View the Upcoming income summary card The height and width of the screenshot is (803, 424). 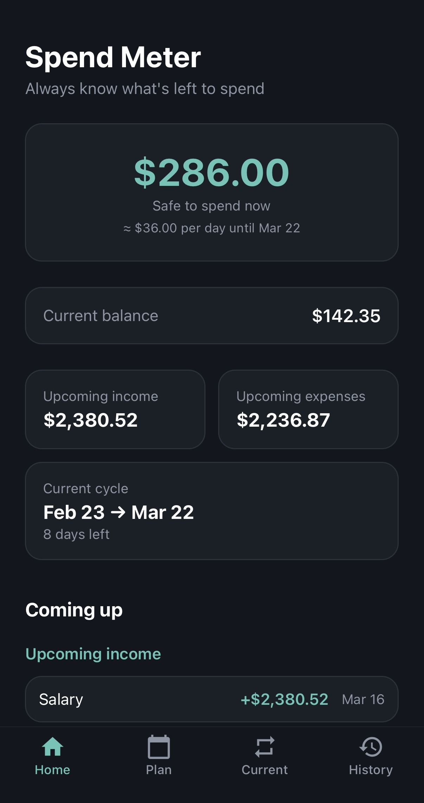pyautogui.click(x=115, y=409)
